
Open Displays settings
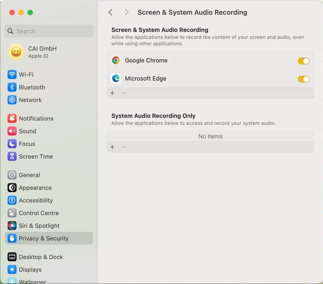[49, 270]
